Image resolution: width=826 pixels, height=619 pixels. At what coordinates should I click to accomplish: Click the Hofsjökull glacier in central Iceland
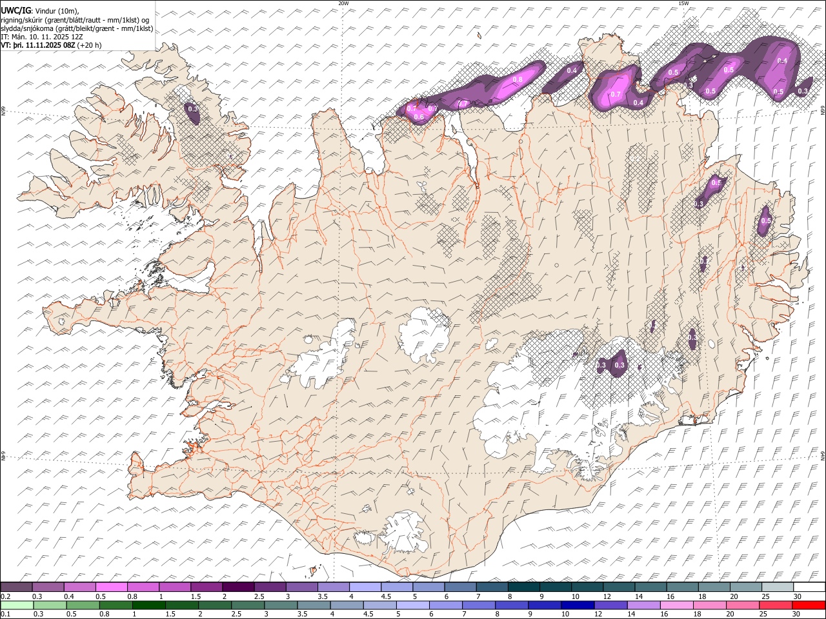[424, 333]
